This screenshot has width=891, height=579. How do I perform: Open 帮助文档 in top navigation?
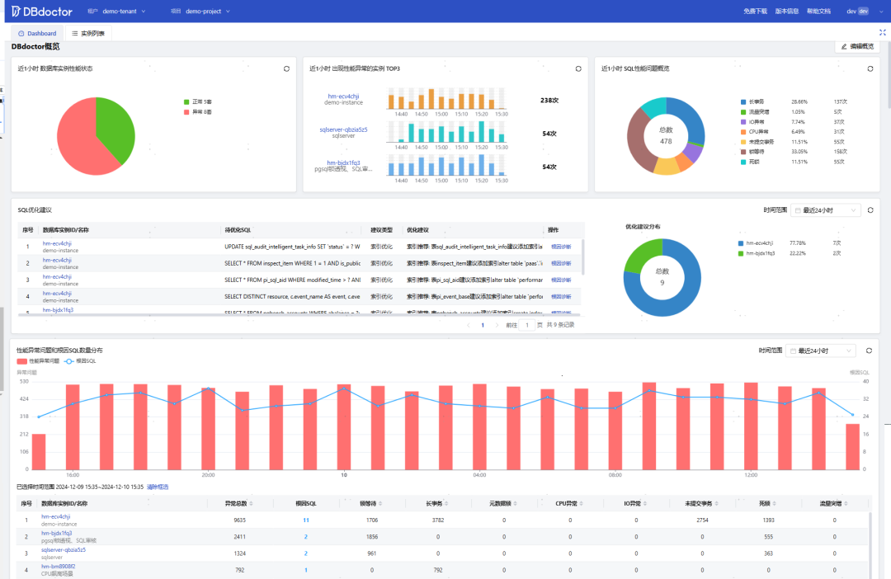819,12
